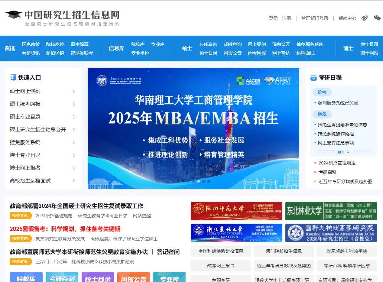Select the active carousel indicator dot
The image size is (383, 282).
coord(198,181)
